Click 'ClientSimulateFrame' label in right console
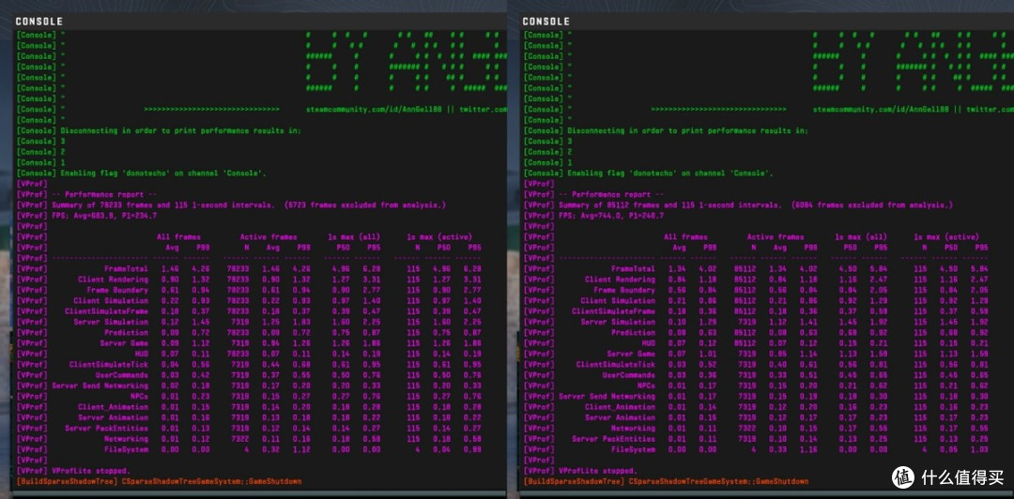This screenshot has width=1014, height=499. [613, 310]
